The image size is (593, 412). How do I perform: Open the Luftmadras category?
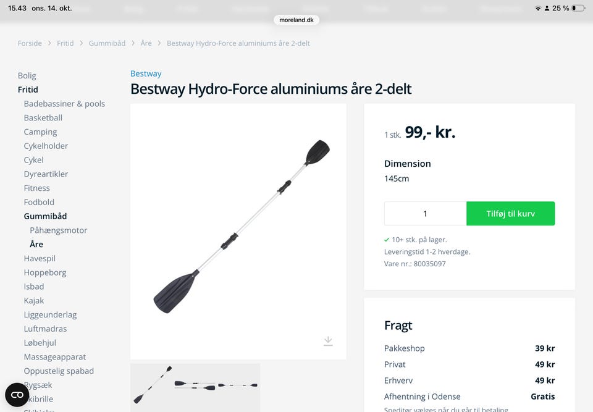tap(45, 329)
